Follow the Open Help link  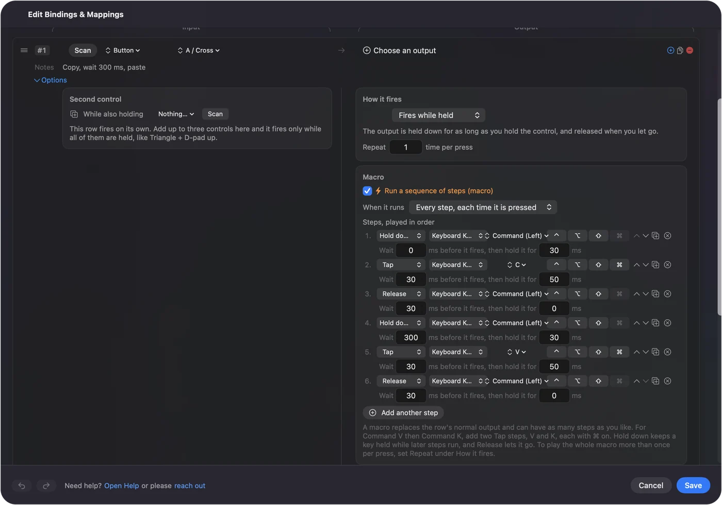tap(122, 486)
